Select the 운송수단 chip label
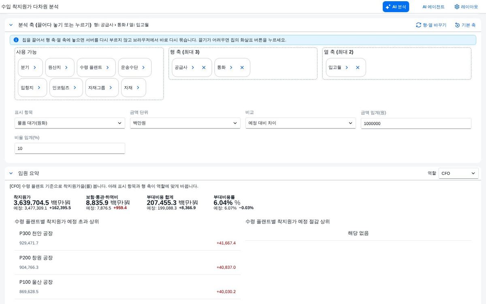This screenshot has width=486, height=304. [x=130, y=68]
